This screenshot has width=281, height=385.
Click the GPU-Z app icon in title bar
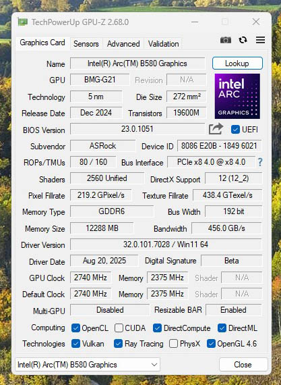pos(22,22)
